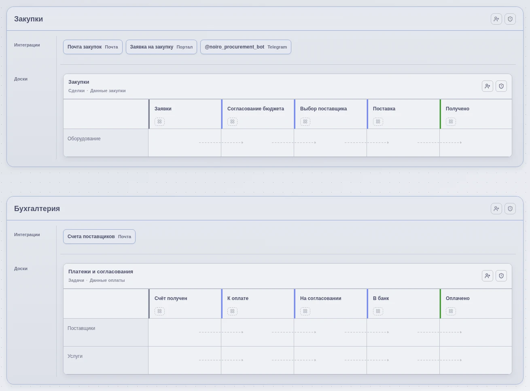The height and width of the screenshot is (391, 530).
Task: Click grid icon under Согласование бюджета column
Action: [x=232, y=122]
